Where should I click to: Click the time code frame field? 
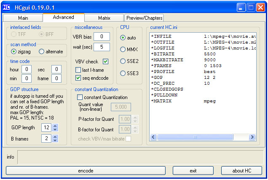pos(56,78)
